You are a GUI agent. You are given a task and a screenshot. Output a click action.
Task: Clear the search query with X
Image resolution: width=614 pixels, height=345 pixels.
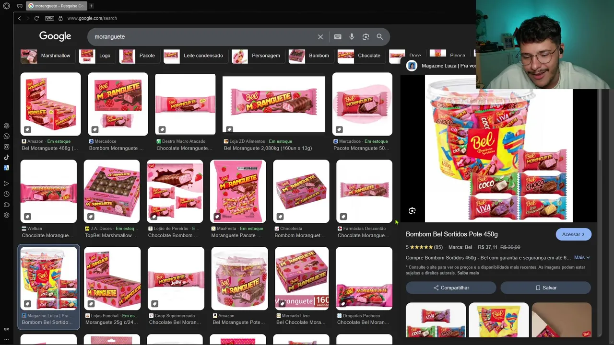tap(320, 37)
